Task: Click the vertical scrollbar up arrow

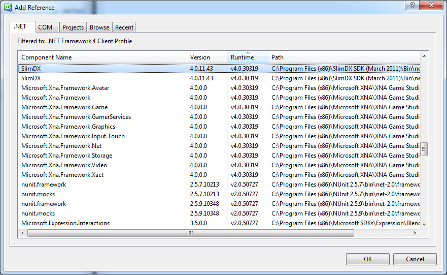Action: [x=424, y=56]
